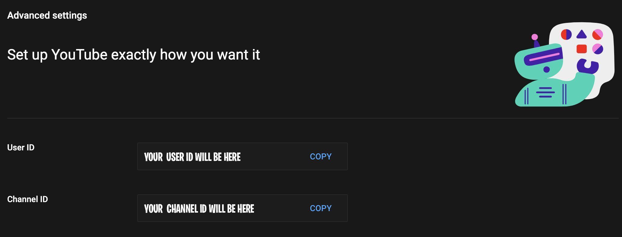This screenshot has height=237, width=622.
Task: Click the red square in the illustration
Action: pyautogui.click(x=581, y=49)
